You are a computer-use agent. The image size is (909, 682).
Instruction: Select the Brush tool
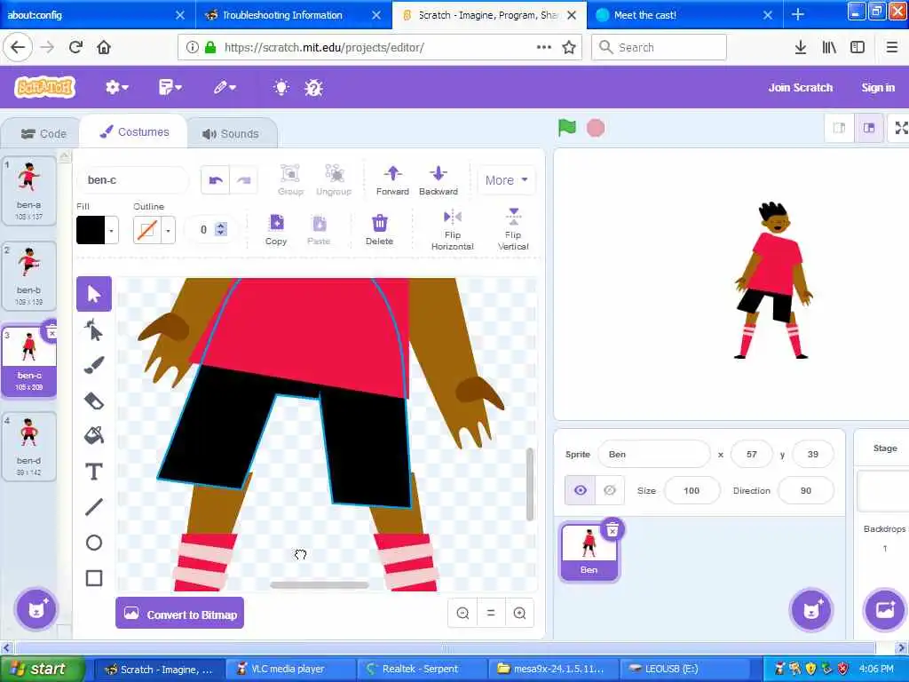[x=94, y=365]
